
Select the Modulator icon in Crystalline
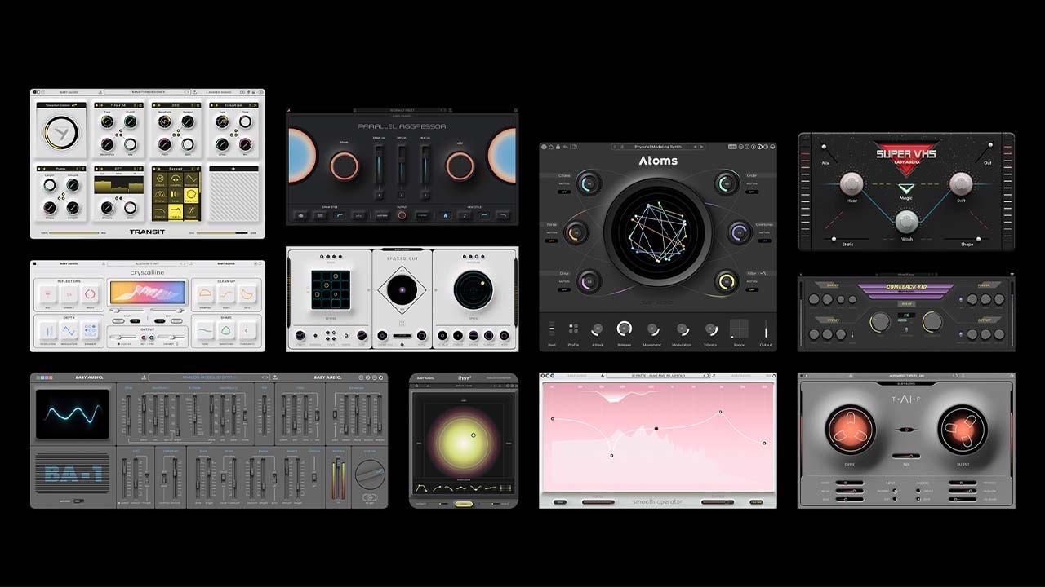point(69,332)
